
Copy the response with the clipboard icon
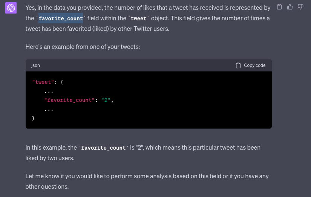(x=279, y=7)
